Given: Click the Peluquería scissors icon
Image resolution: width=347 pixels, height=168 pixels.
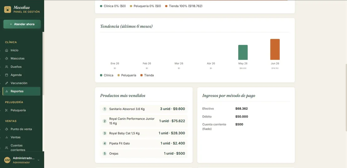Looking at the screenshot, I should [x=7, y=110].
